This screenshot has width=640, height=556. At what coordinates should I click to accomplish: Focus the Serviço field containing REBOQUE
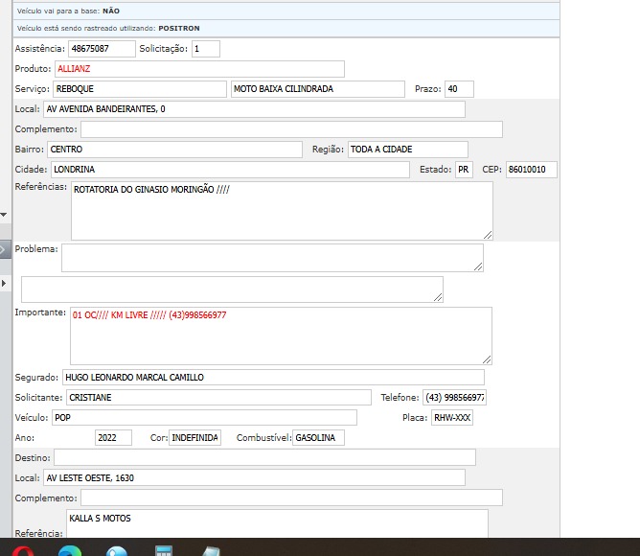click(x=140, y=89)
